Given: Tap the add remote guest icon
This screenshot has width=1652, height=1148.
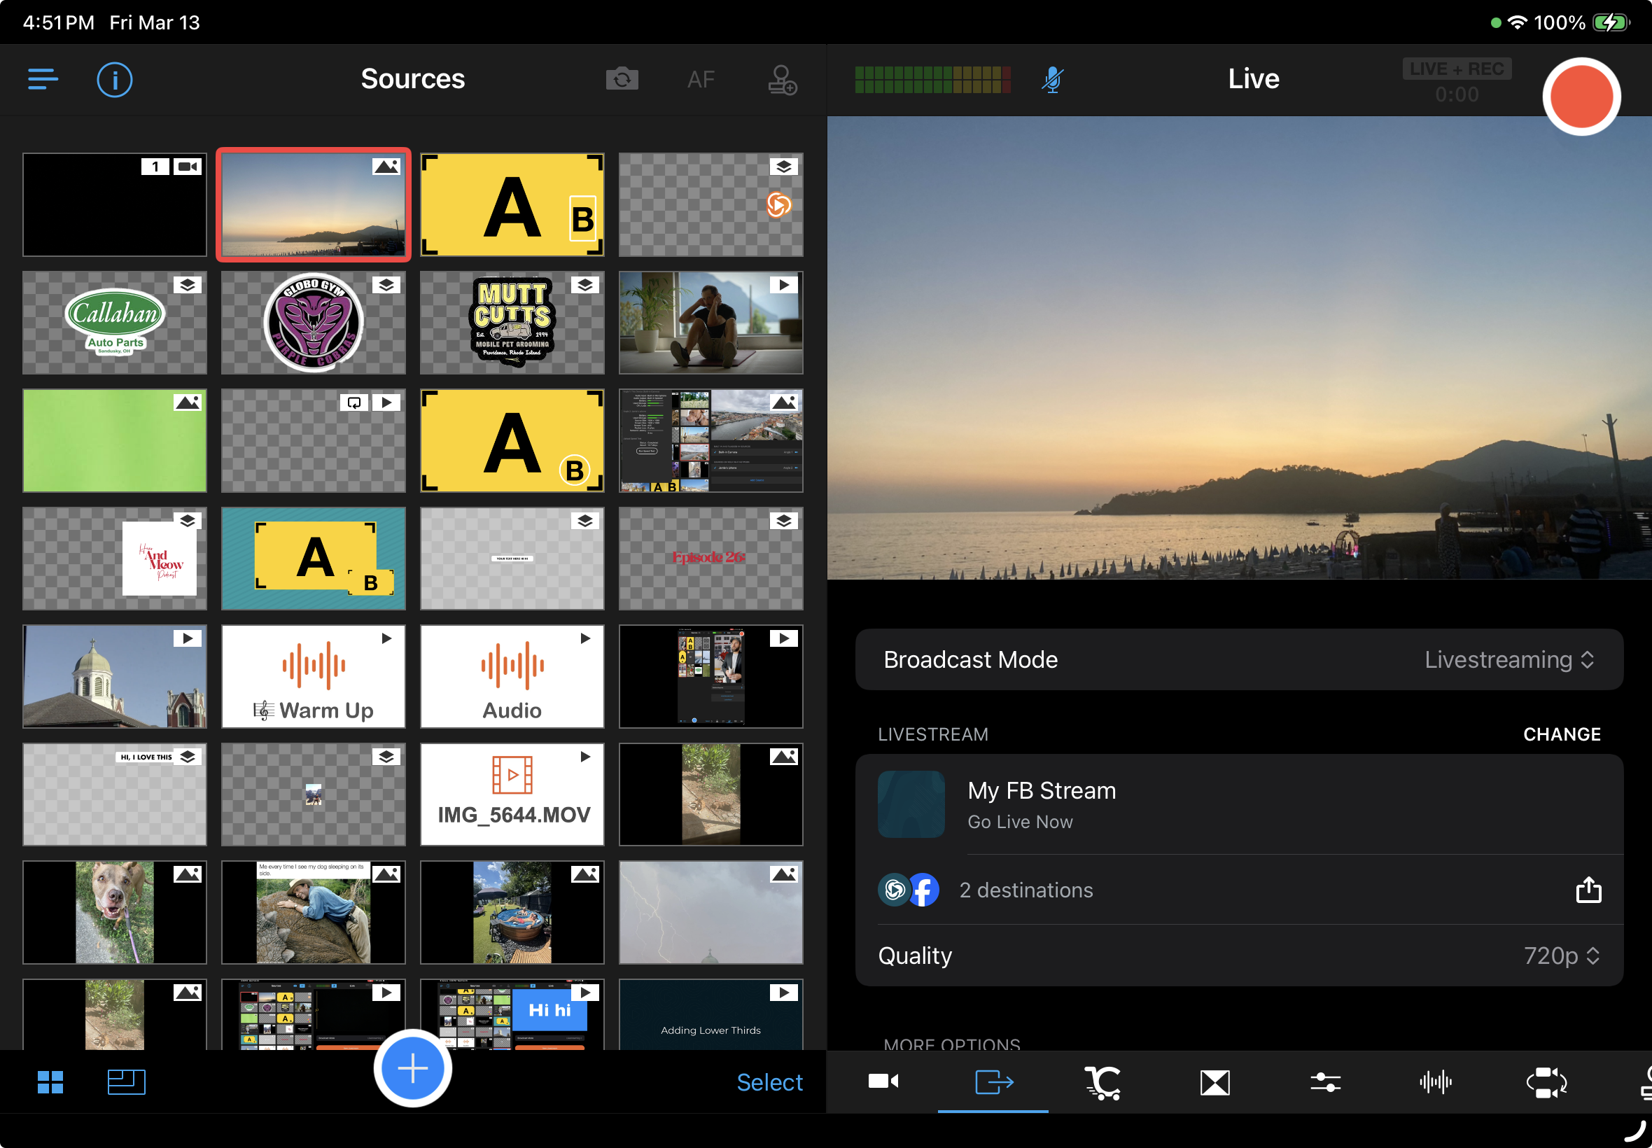Looking at the screenshot, I should point(782,79).
